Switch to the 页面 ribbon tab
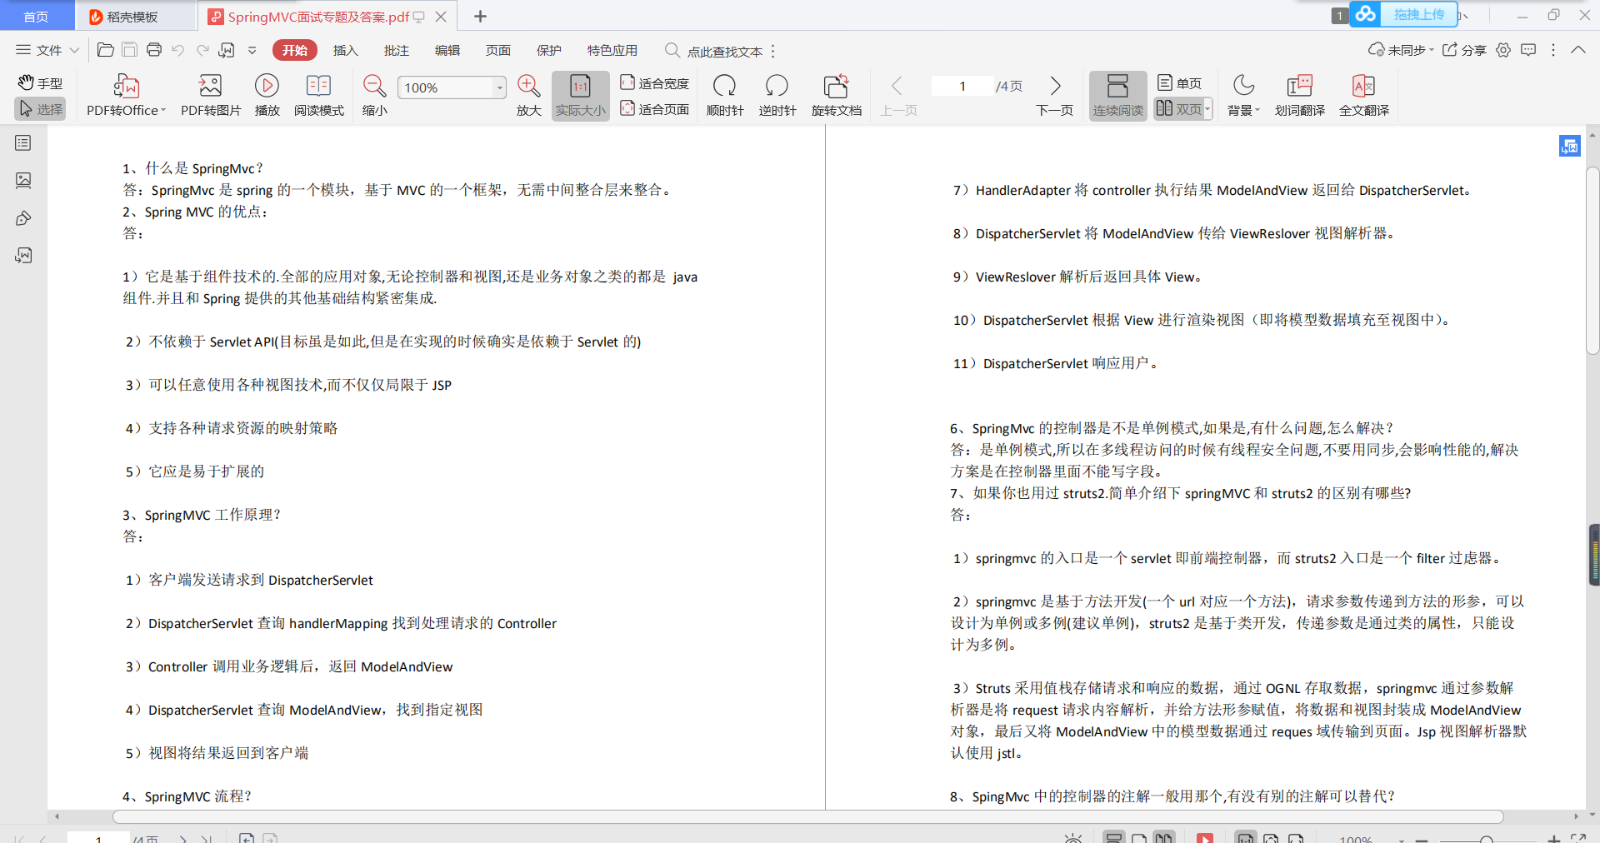 point(497,50)
